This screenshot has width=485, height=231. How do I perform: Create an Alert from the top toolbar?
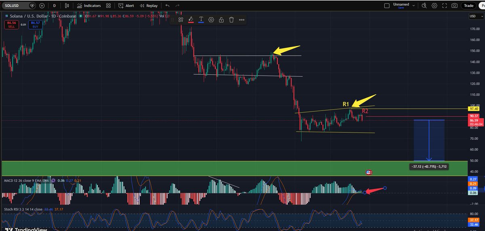tap(126, 6)
